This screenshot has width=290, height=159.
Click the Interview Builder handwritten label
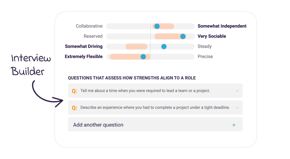point(31,65)
